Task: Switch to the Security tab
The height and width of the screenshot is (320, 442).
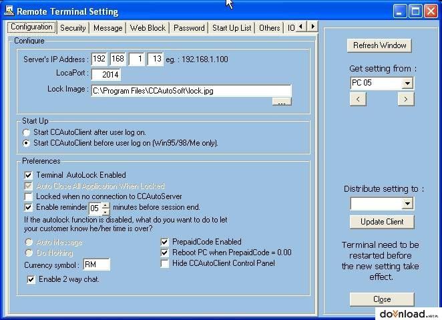Action: [73, 28]
